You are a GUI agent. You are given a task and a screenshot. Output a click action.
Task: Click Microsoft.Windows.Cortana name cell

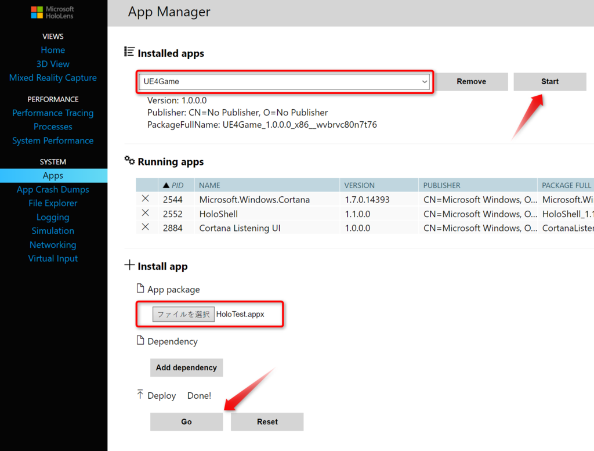255,200
